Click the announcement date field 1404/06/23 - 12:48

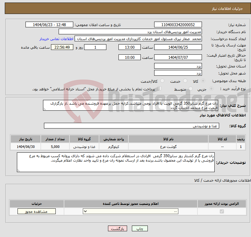click(49, 24)
